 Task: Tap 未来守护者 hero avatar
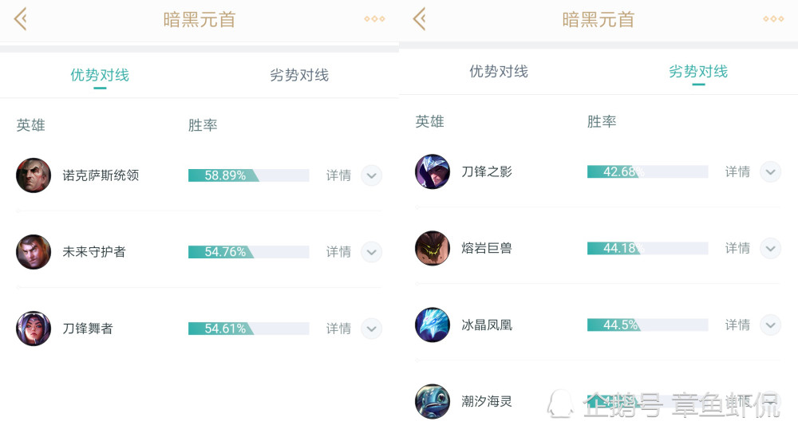coord(34,252)
